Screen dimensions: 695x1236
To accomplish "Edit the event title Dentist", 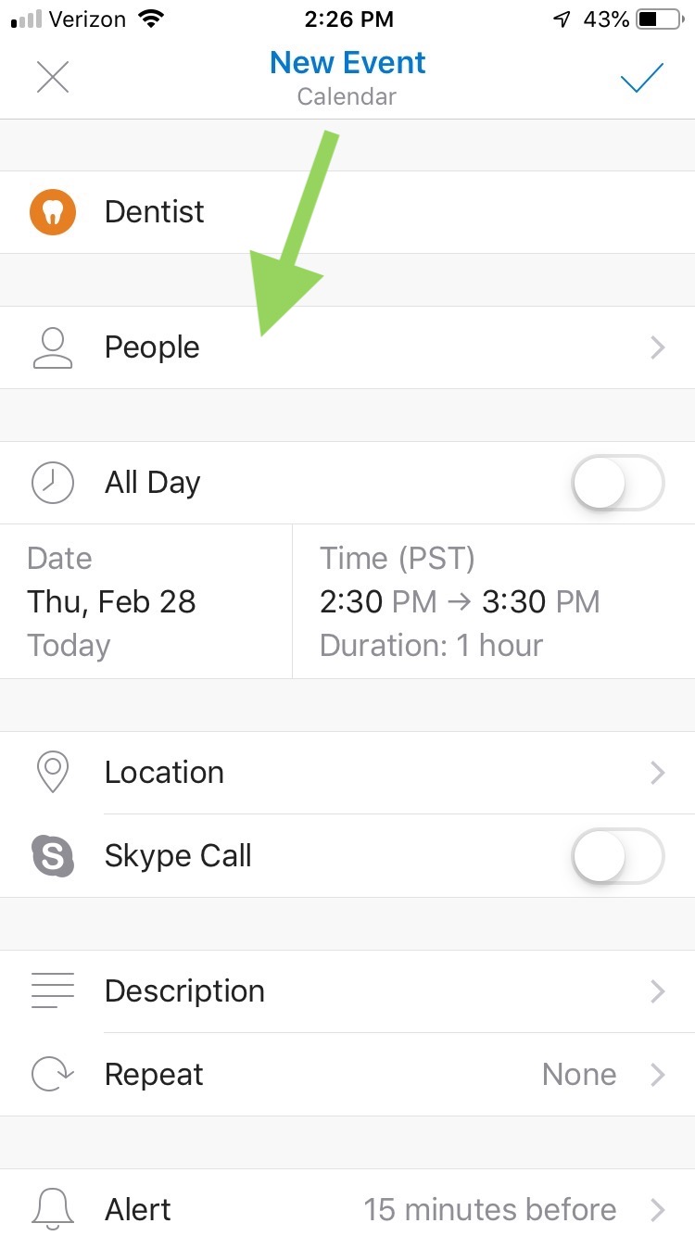I will (x=155, y=212).
